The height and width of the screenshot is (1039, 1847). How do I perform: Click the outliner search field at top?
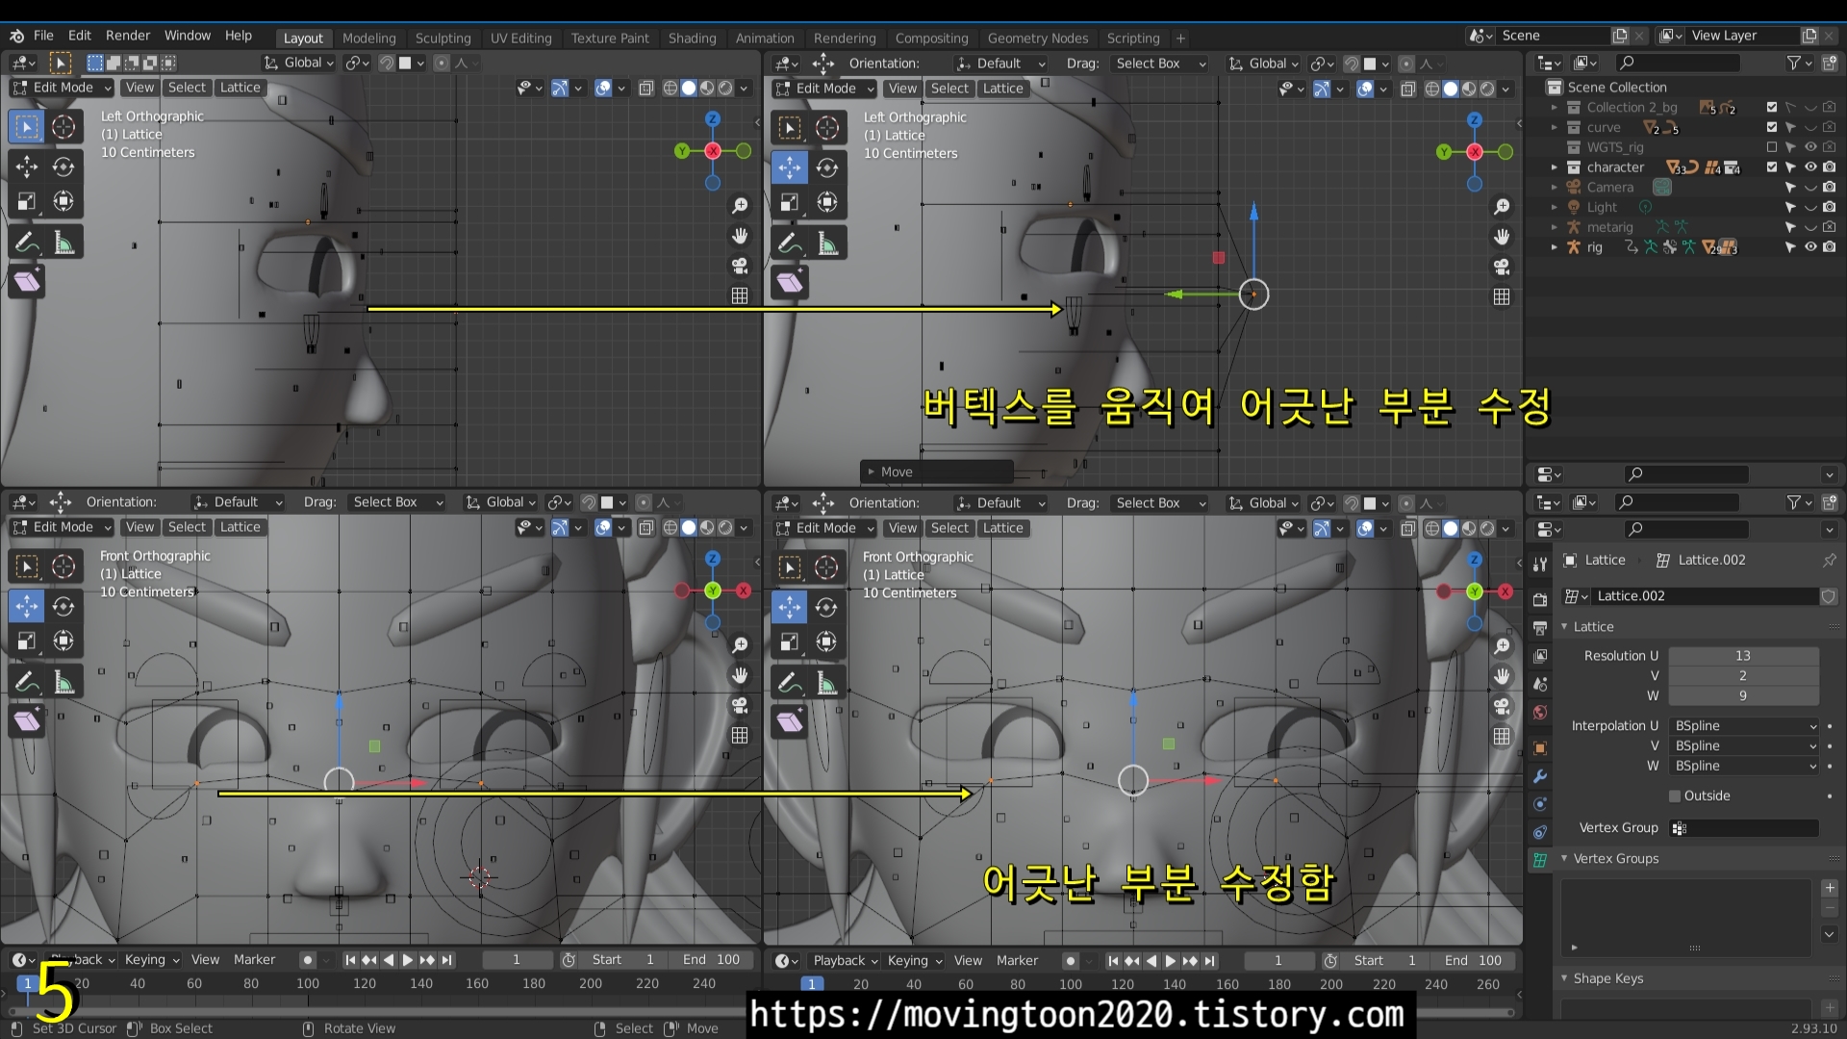(1678, 63)
